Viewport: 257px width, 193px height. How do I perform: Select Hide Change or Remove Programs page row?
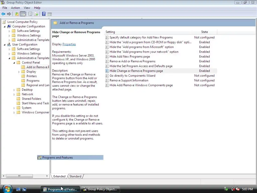tap(161, 71)
